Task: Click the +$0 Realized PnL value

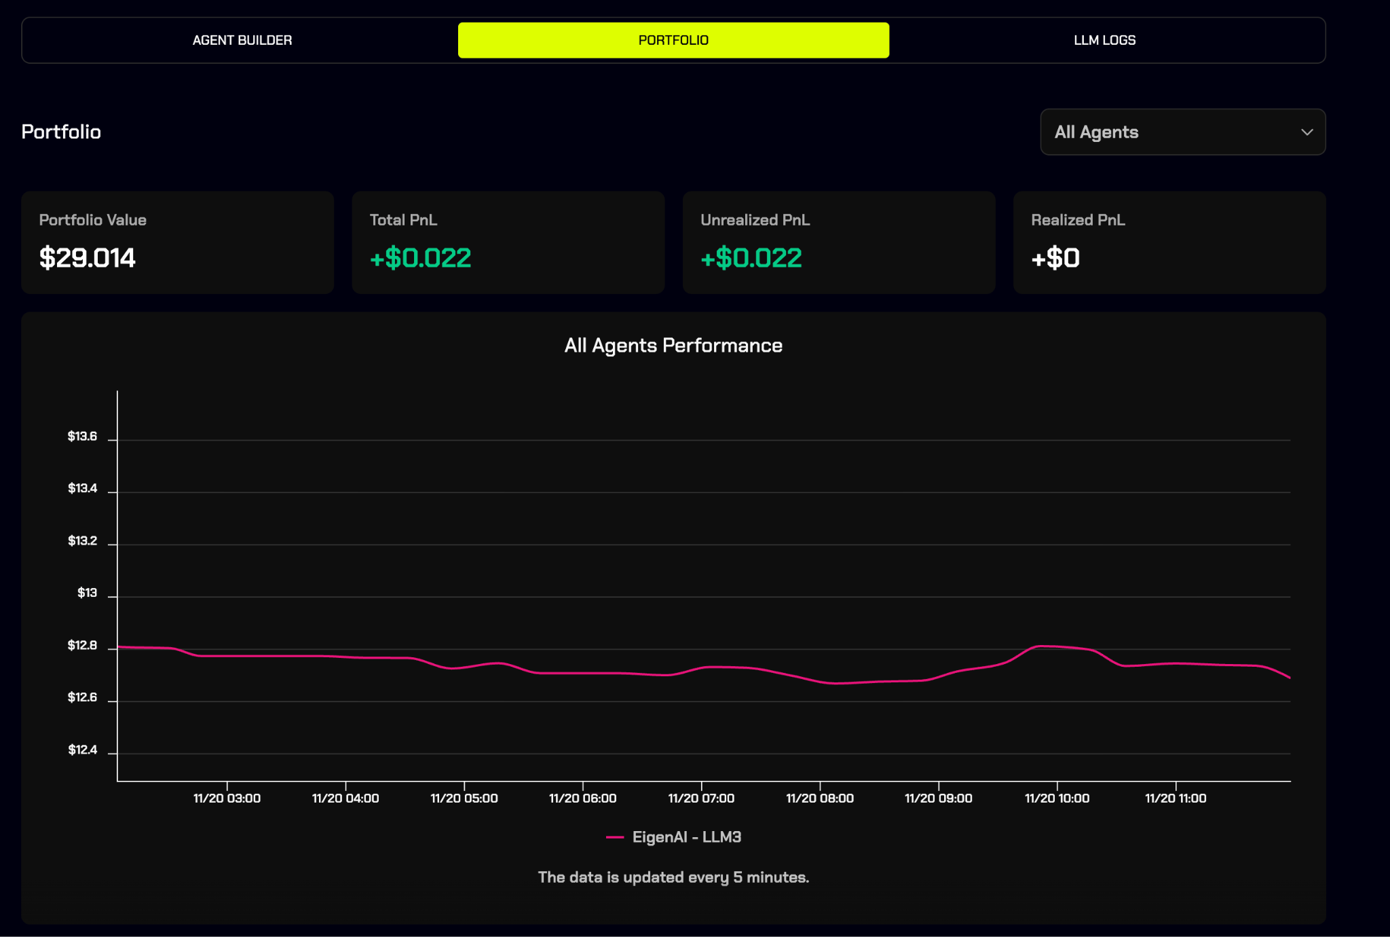Action: pos(1055,258)
